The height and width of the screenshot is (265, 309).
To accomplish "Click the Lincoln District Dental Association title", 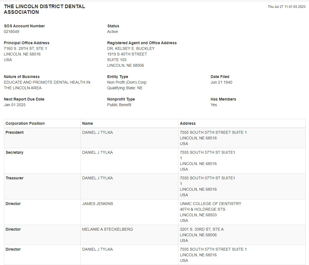I will (44, 9).
